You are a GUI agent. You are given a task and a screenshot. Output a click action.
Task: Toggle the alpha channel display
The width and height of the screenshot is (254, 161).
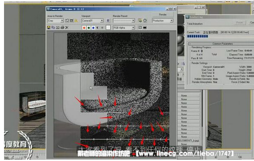pyautogui.click(x=98, y=28)
